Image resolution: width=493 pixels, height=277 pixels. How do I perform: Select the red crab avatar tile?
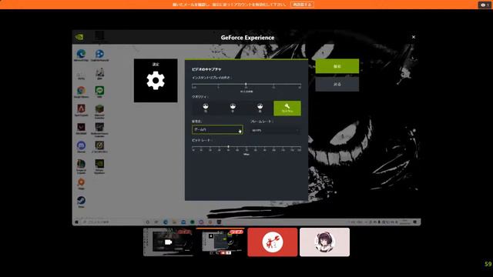[272, 242]
